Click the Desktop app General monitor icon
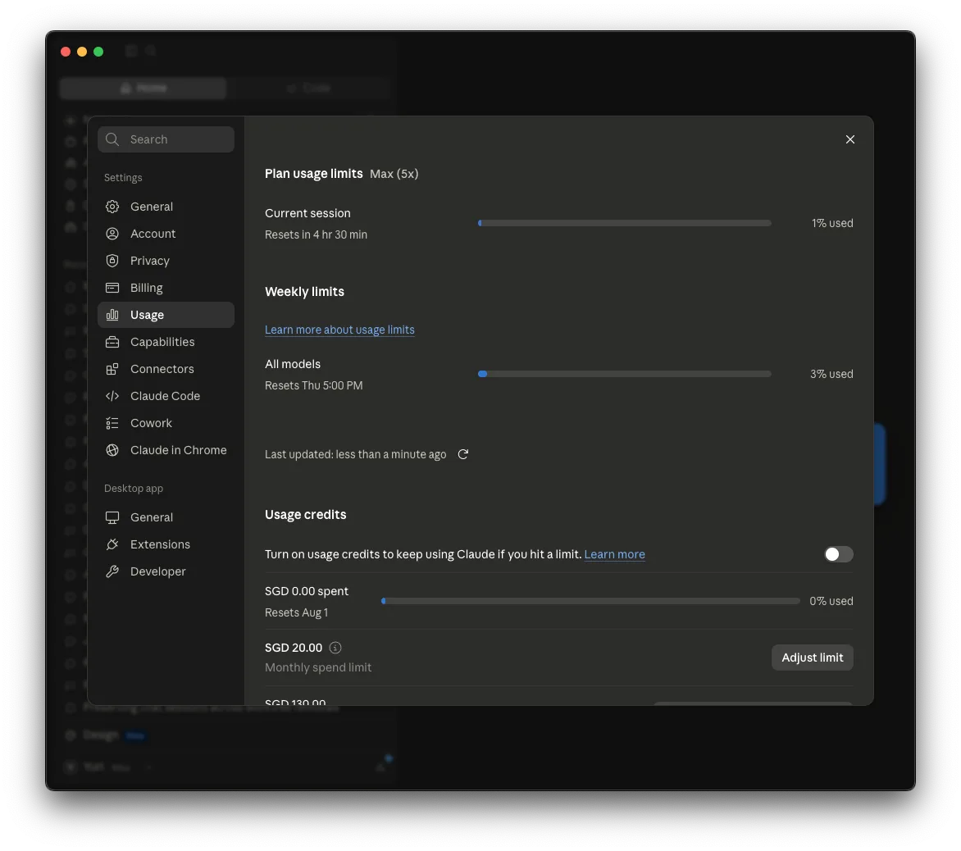961x851 pixels. tap(112, 517)
